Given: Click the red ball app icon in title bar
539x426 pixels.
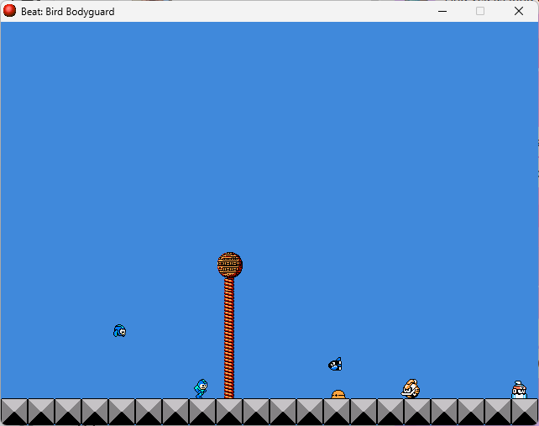Looking at the screenshot, I should (x=9, y=11).
